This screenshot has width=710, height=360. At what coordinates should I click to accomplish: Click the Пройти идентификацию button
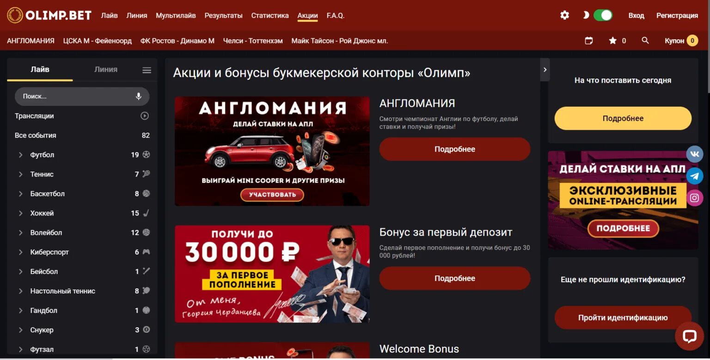coord(623,317)
